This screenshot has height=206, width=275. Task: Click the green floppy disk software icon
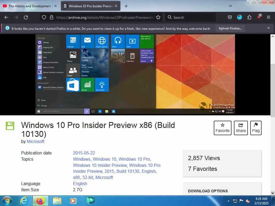pos(10,126)
